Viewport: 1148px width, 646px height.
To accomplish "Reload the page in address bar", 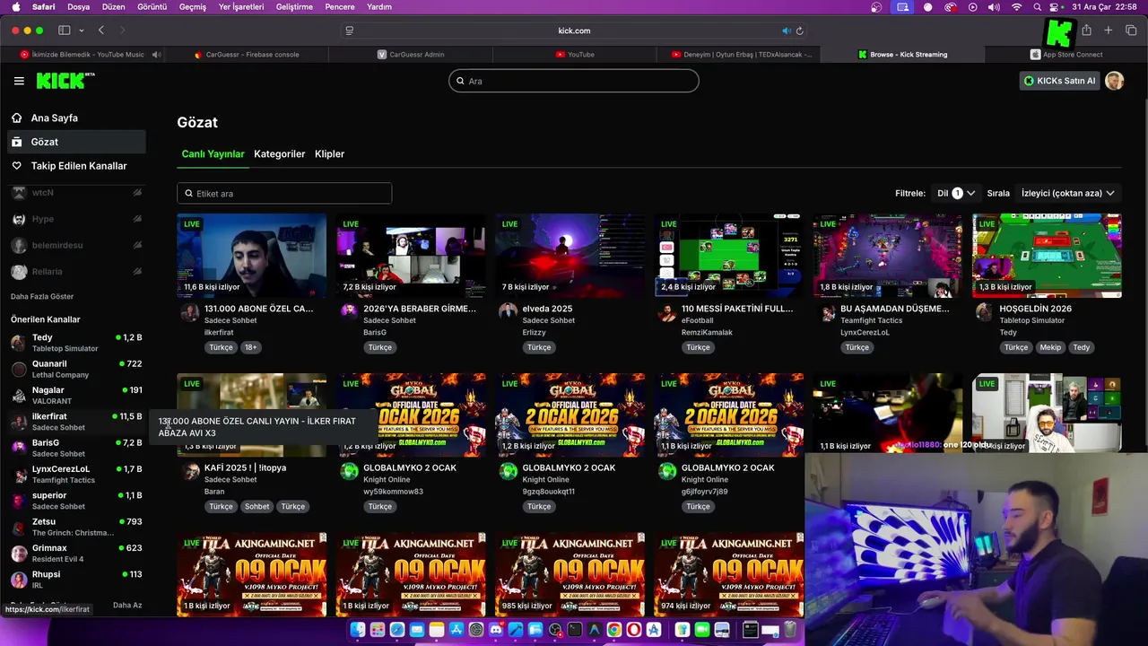I will [x=799, y=31].
